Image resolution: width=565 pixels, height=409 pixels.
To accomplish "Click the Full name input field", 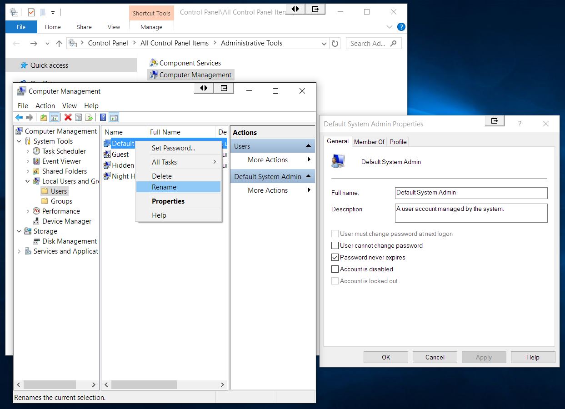I will coord(471,193).
